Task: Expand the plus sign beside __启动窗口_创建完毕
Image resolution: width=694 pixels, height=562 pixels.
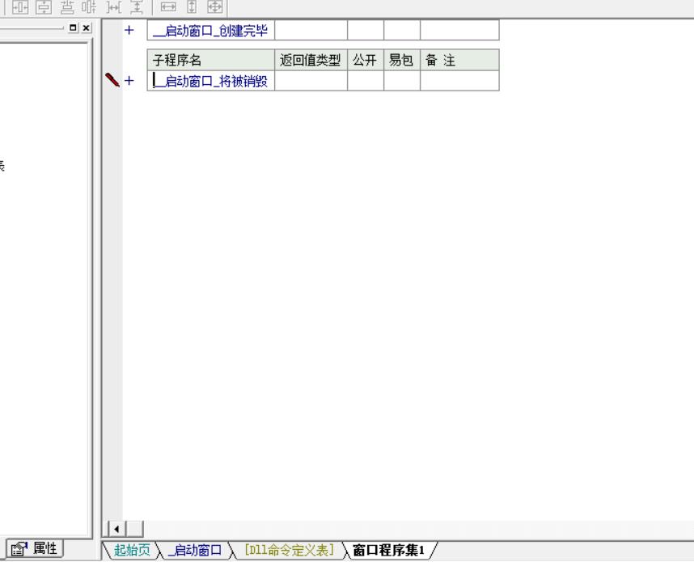Action: pos(129,31)
